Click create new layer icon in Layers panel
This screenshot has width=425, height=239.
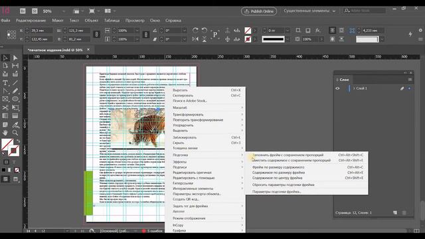tap(395, 212)
